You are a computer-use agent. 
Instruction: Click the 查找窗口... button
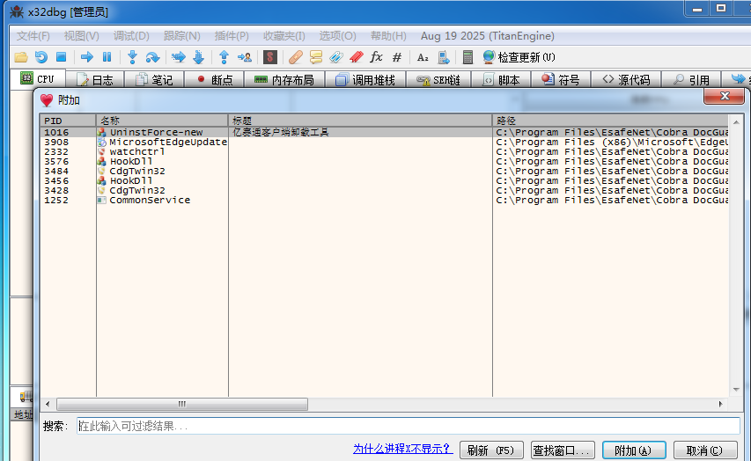point(563,450)
